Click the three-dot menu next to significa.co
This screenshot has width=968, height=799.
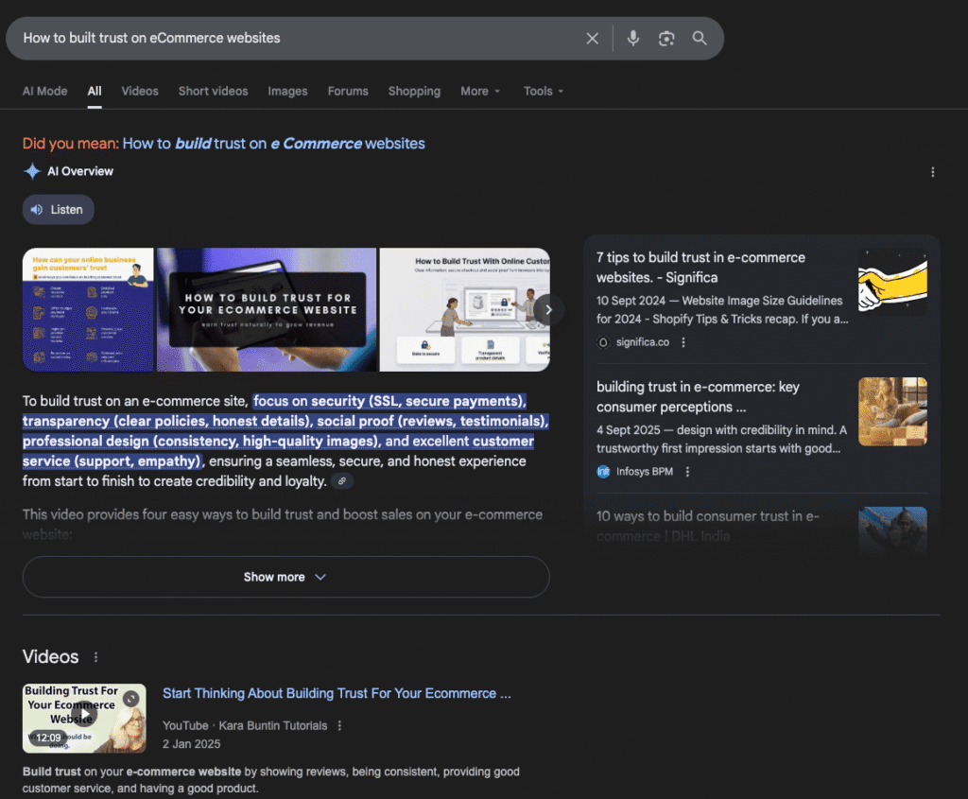683,341
